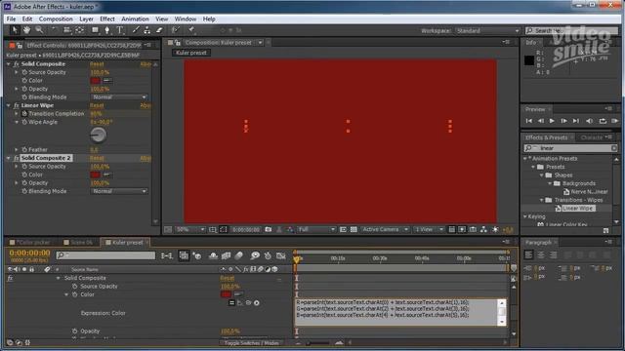Screen dimensions: 625x351
Task: Click the show channel icon in viewer
Action: point(290,230)
